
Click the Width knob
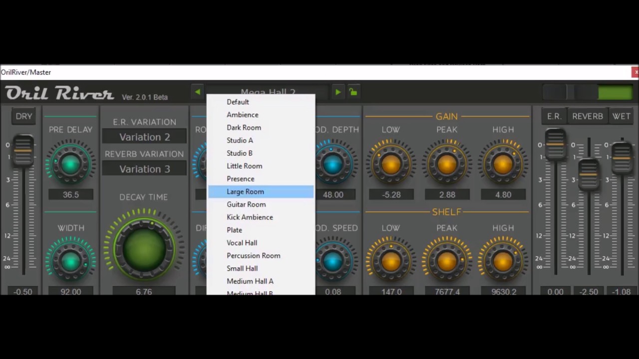[x=71, y=261]
